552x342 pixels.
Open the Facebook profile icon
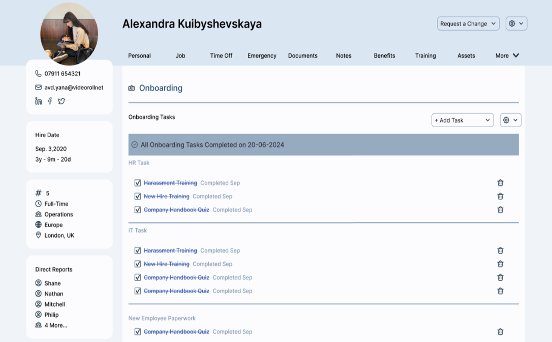(x=50, y=101)
